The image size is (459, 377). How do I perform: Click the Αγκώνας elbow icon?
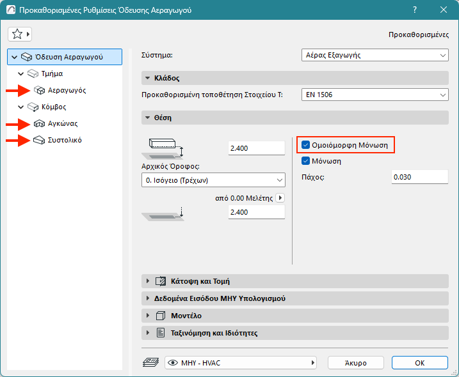pyautogui.click(x=39, y=123)
